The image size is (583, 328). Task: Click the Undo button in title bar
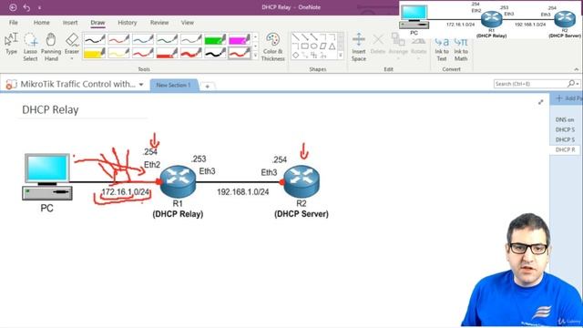coord(26,7)
